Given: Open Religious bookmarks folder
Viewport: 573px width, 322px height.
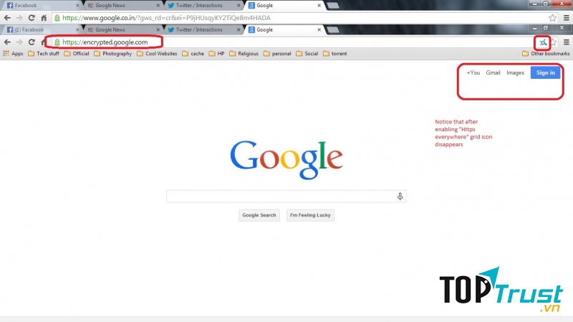Looking at the screenshot, I should (x=244, y=53).
